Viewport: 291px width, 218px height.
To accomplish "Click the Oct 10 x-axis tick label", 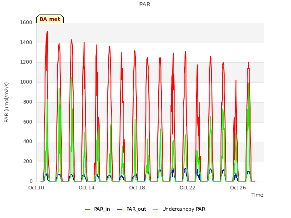I will click(36, 188).
